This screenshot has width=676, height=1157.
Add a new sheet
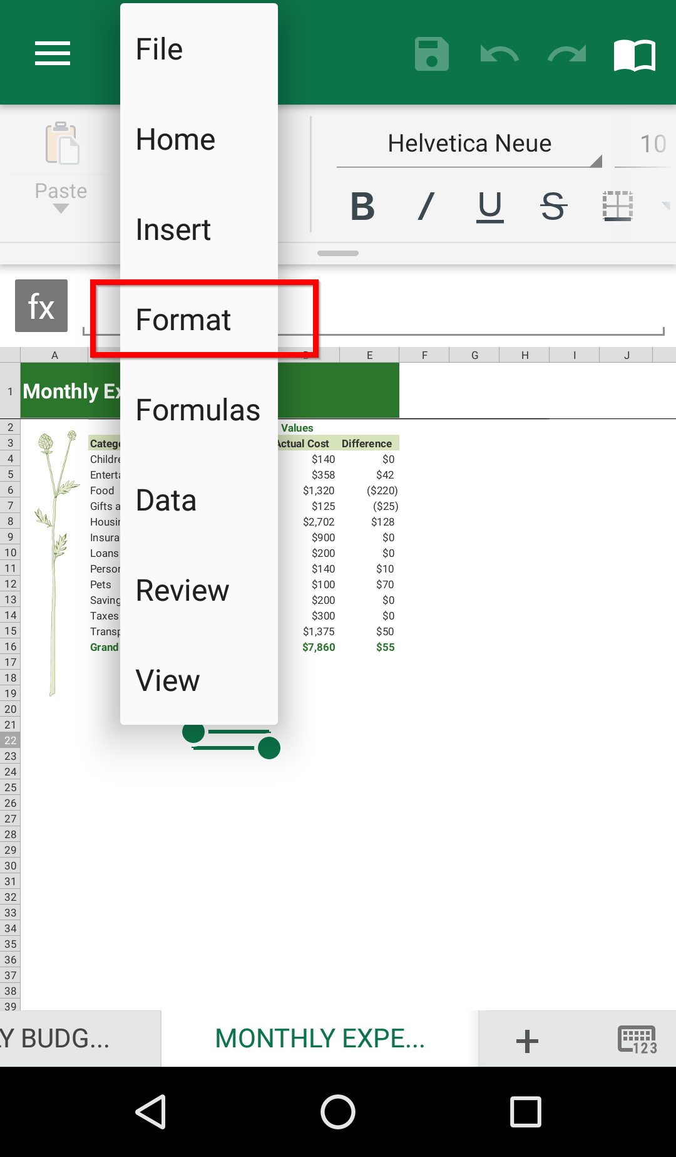(x=527, y=1040)
